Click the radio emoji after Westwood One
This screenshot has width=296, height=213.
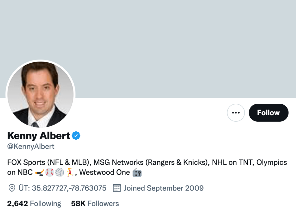coord(137,173)
